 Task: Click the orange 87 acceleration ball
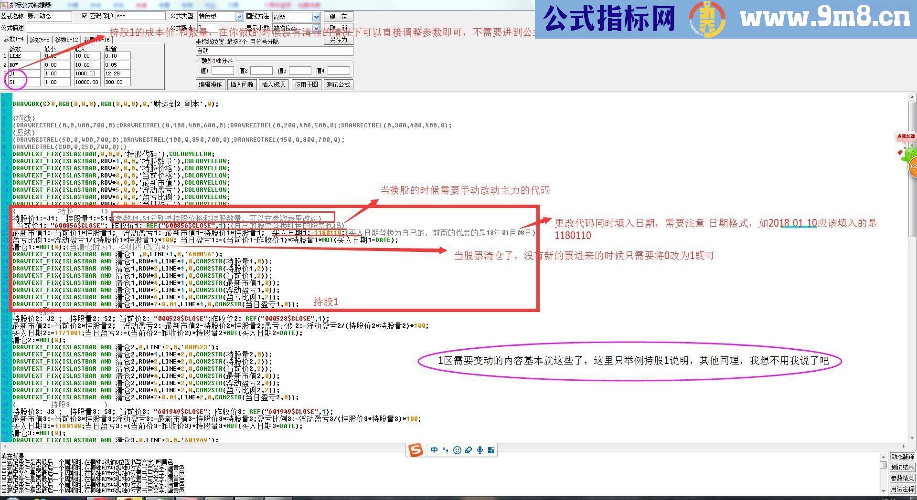pos(913,167)
